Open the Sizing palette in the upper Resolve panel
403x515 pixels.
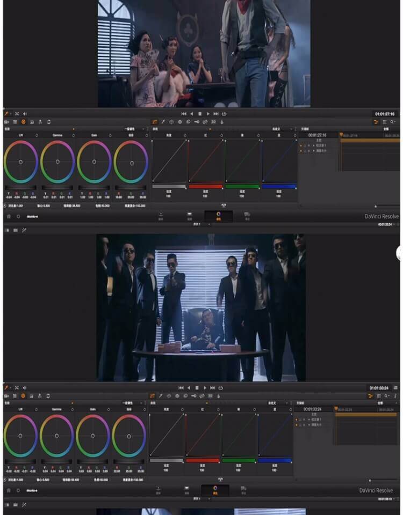[x=205, y=122]
